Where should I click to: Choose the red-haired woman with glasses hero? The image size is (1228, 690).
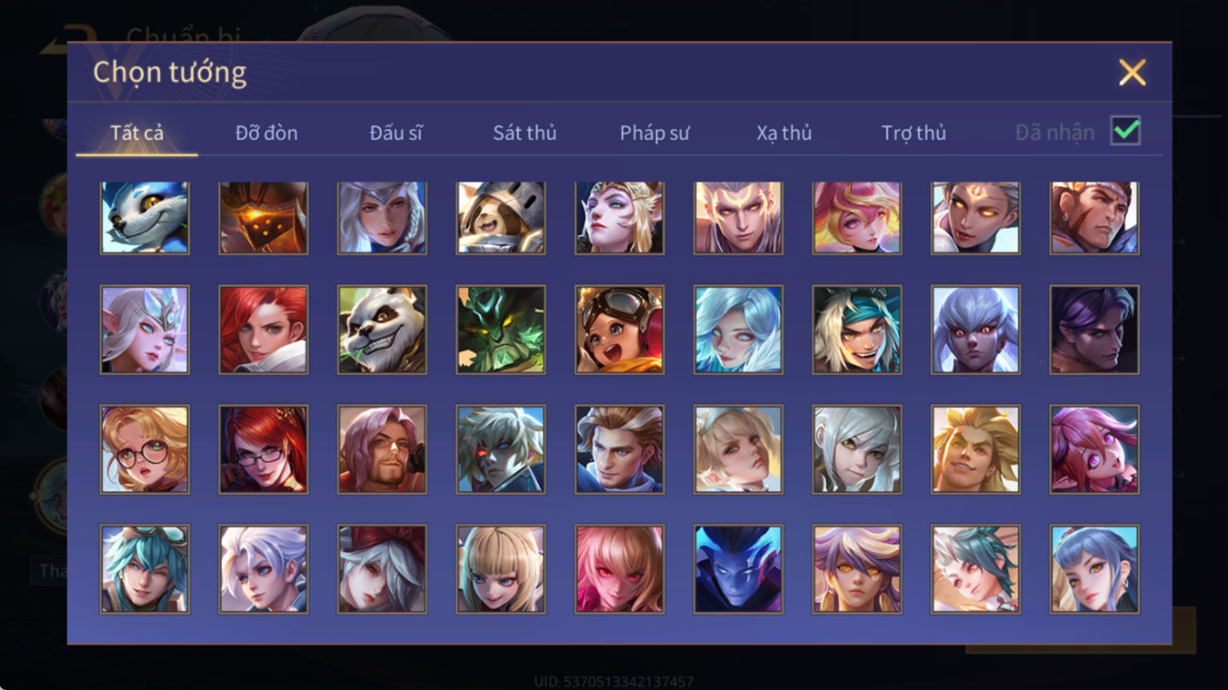[264, 450]
